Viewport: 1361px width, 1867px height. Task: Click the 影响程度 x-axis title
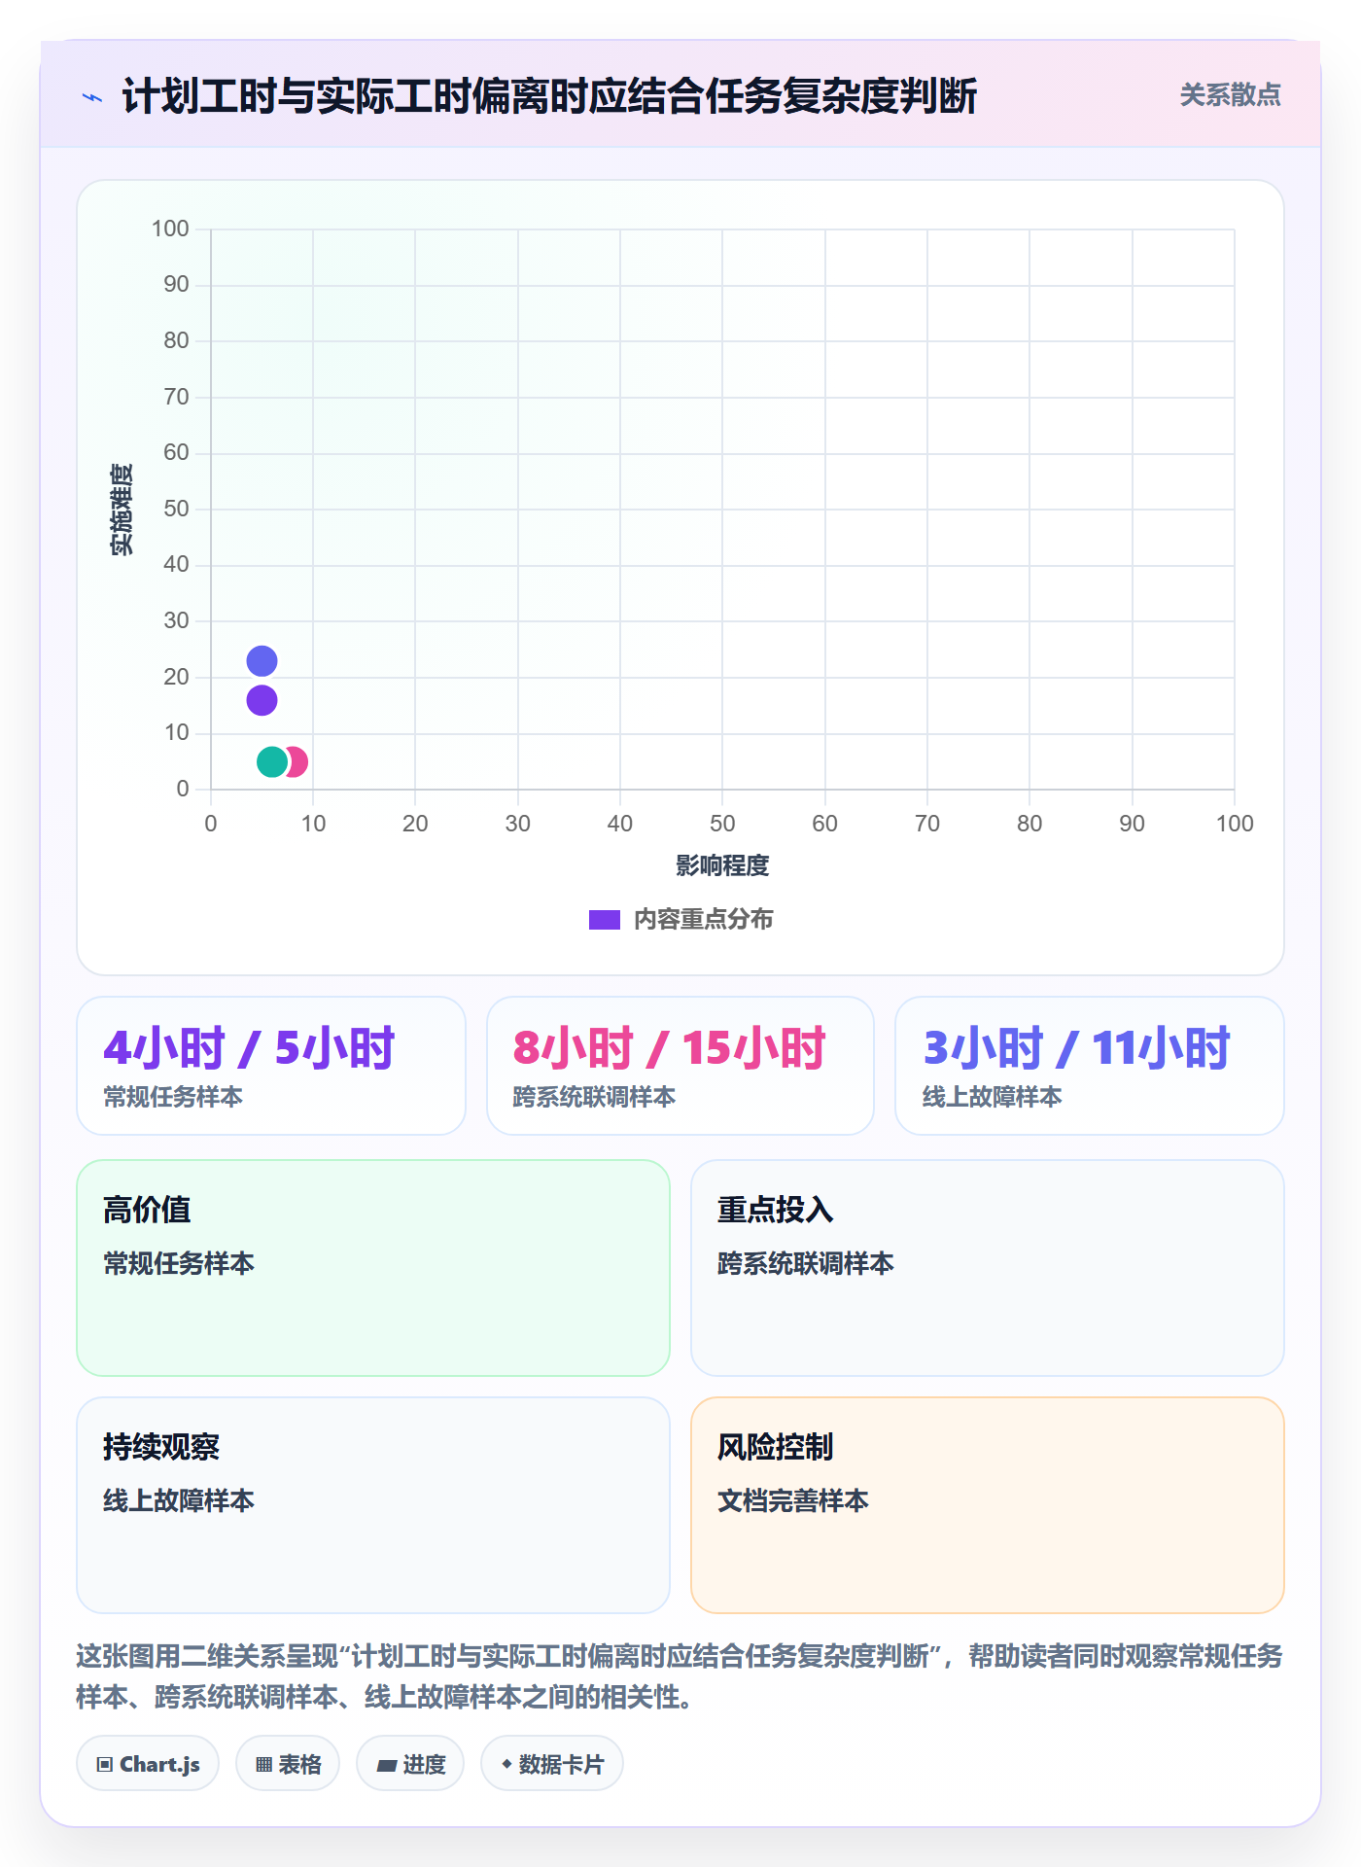point(722,865)
